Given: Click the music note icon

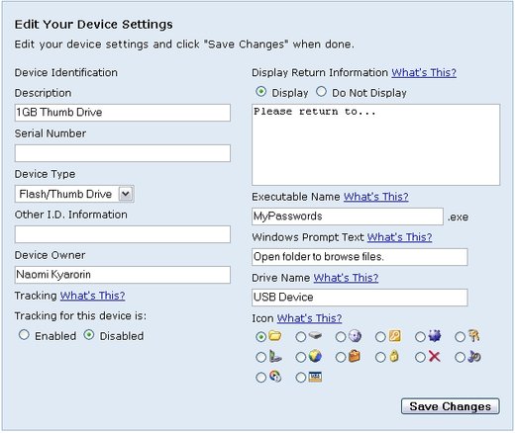Looking at the screenshot, I should tap(474, 357).
